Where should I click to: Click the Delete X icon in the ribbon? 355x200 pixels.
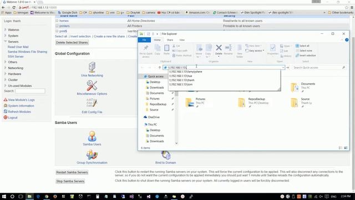(219, 48)
